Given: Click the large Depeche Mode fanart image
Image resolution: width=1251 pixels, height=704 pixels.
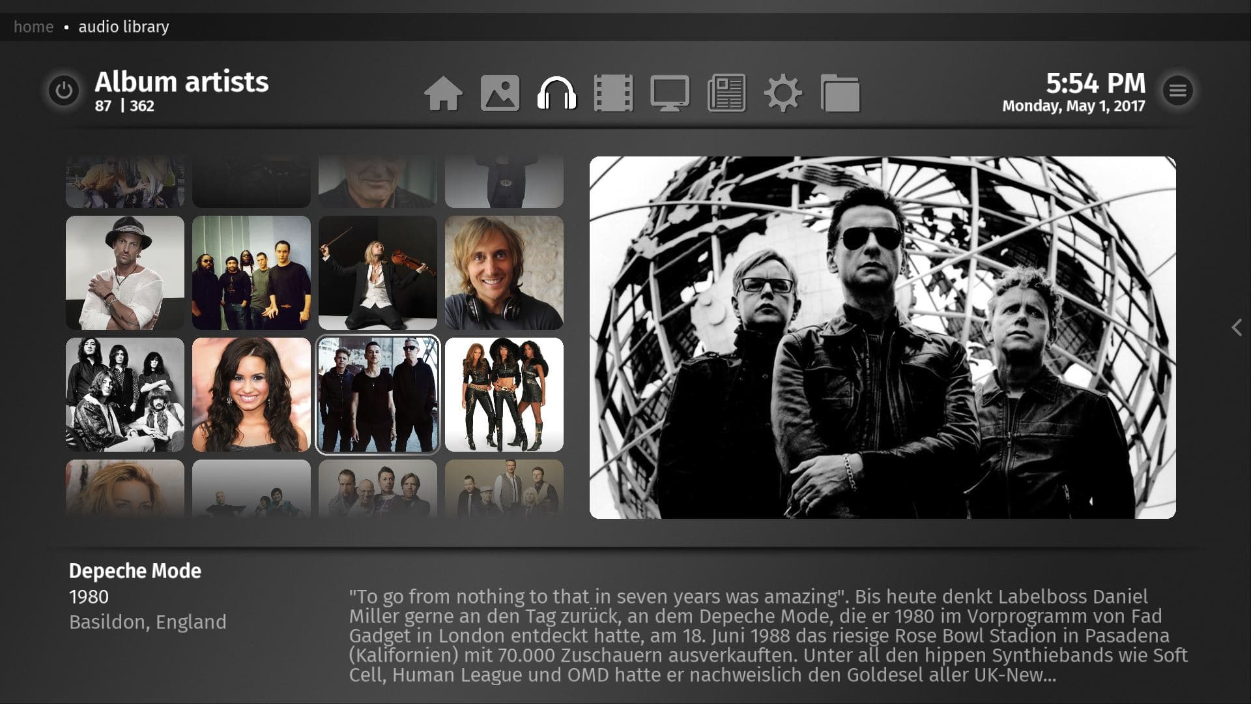Looking at the screenshot, I should pyautogui.click(x=883, y=338).
